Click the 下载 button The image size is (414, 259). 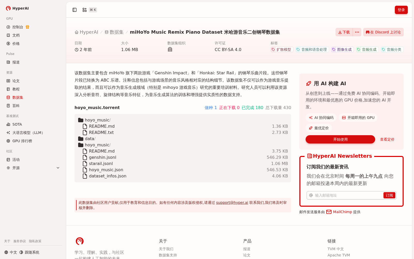point(344,32)
